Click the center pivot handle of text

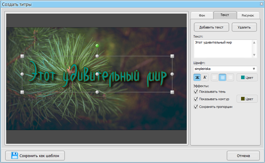[x=97, y=74]
